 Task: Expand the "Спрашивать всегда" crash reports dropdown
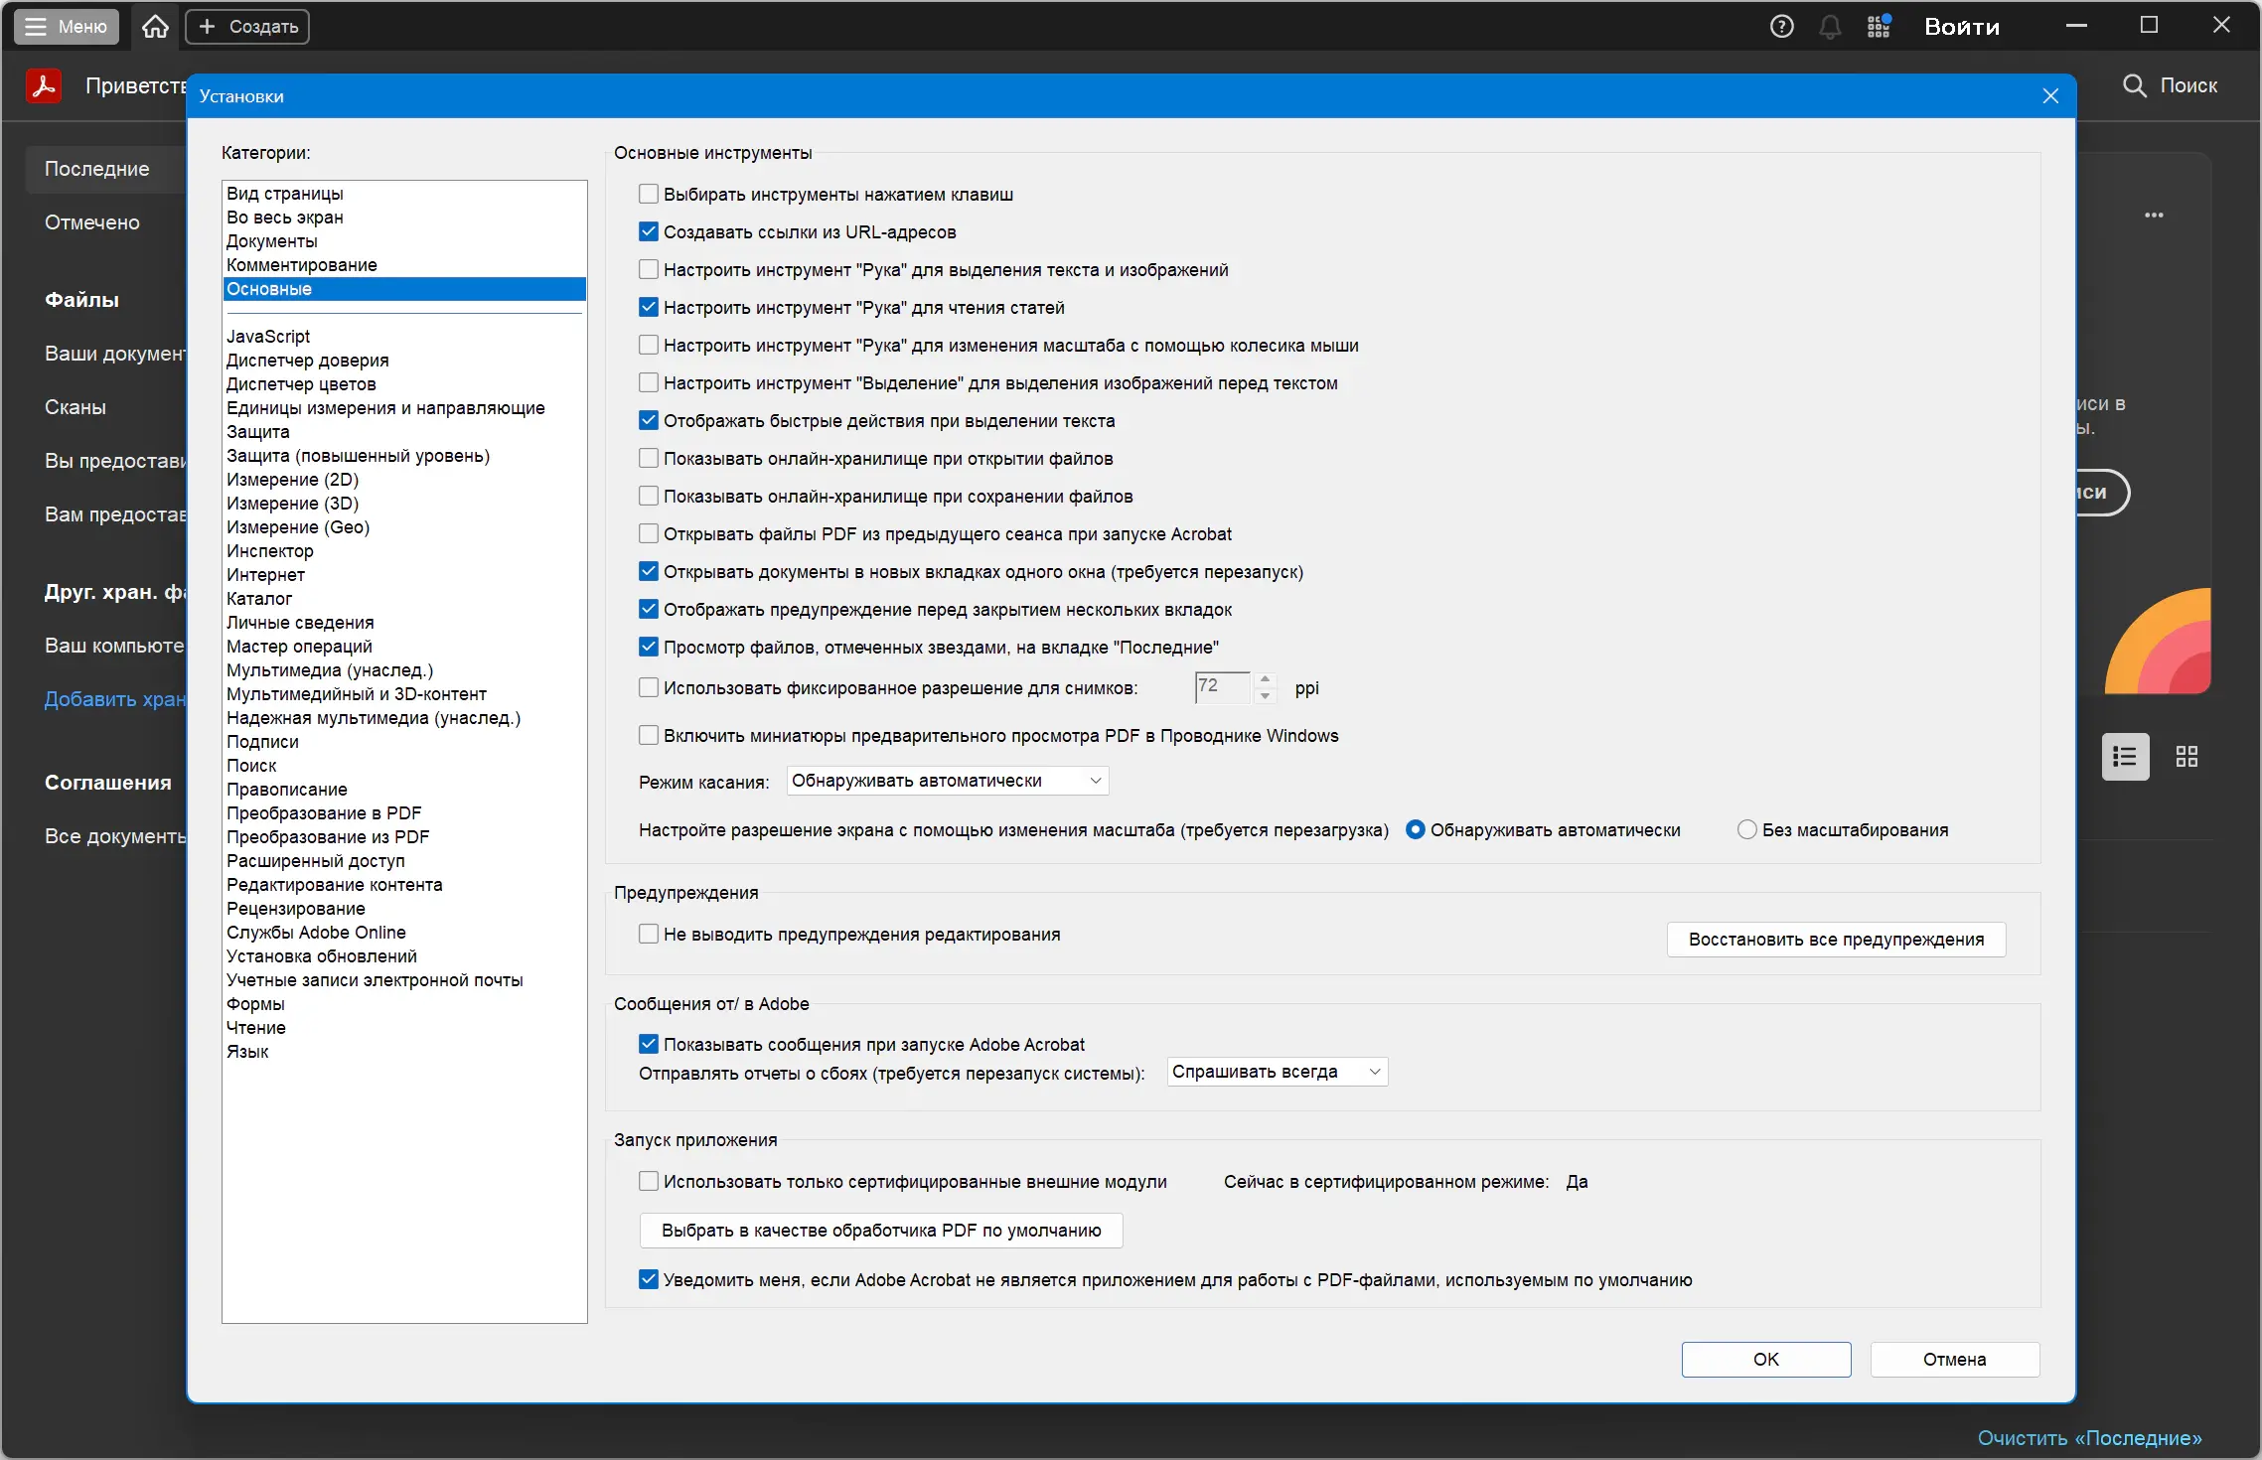(1276, 1072)
